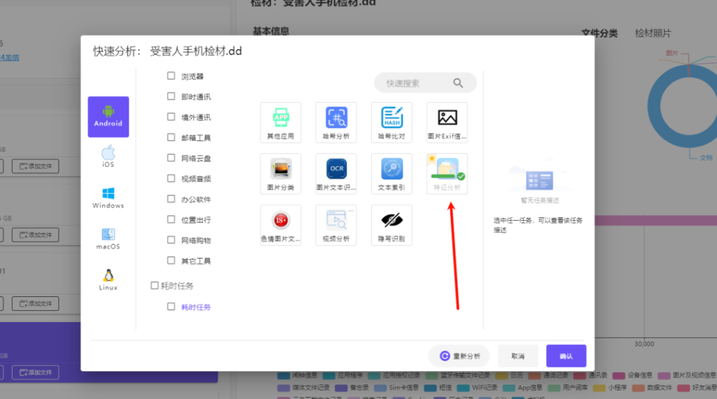
Task: Select the Android platform tab
Action: click(x=109, y=117)
